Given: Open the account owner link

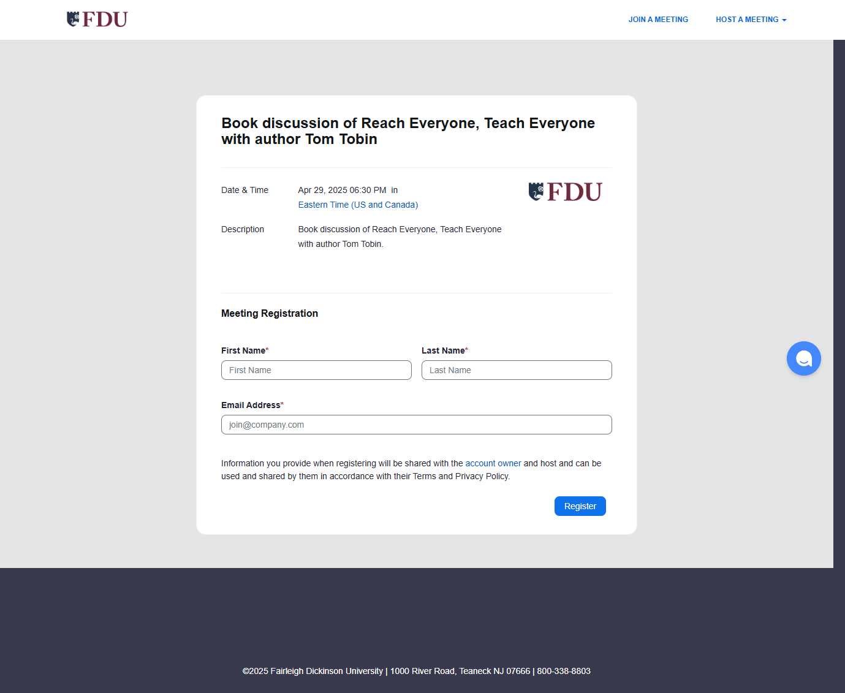Looking at the screenshot, I should pyautogui.click(x=493, y=463).
